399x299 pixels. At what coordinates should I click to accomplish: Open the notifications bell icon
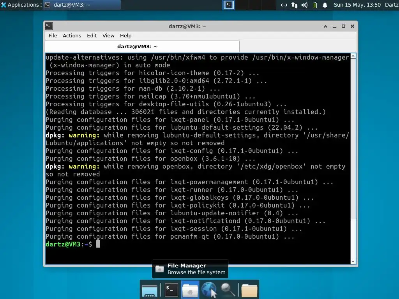coord(325,5)
